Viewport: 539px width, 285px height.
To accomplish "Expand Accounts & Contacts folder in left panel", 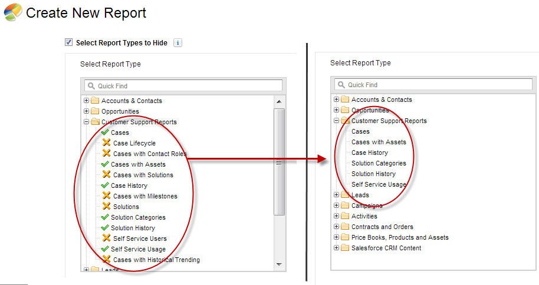I will (86, 101).
